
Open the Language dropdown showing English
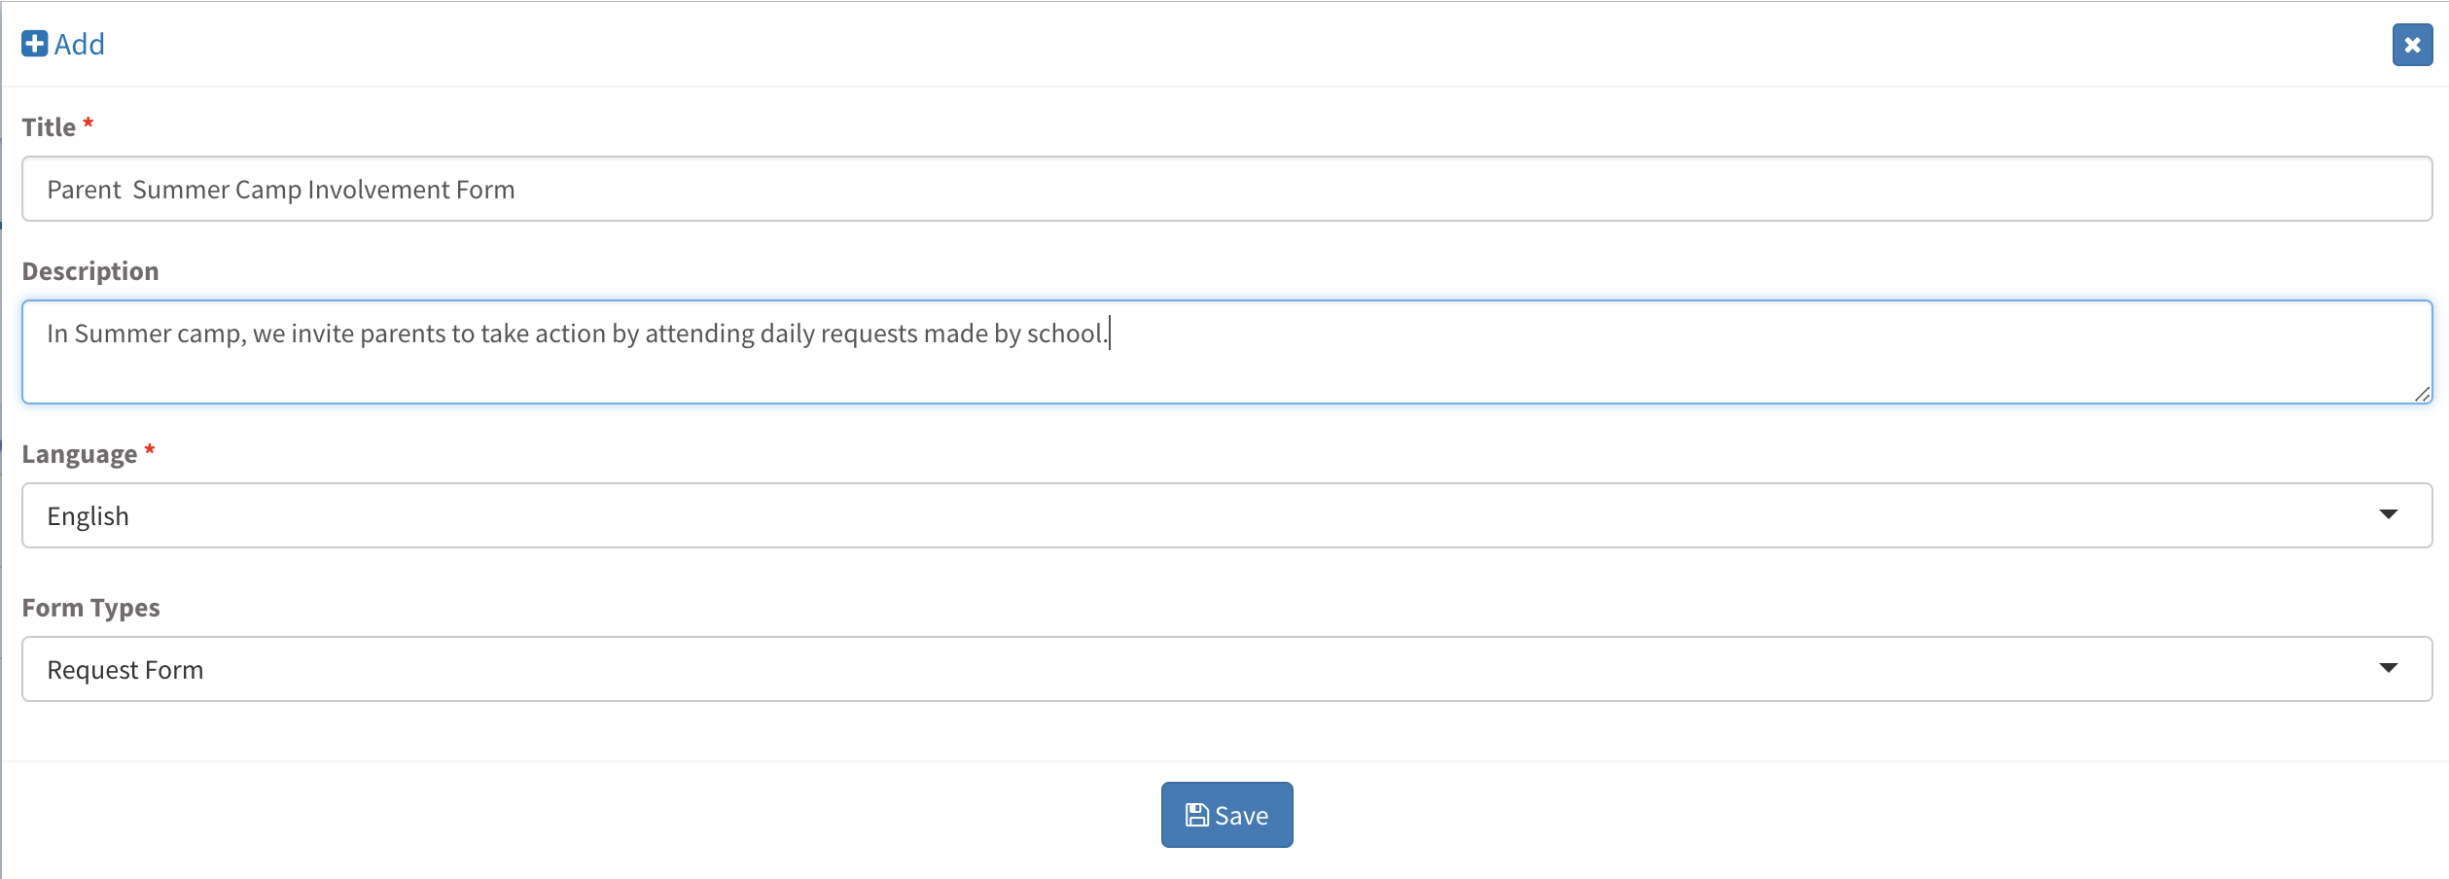pos(1225,515)
